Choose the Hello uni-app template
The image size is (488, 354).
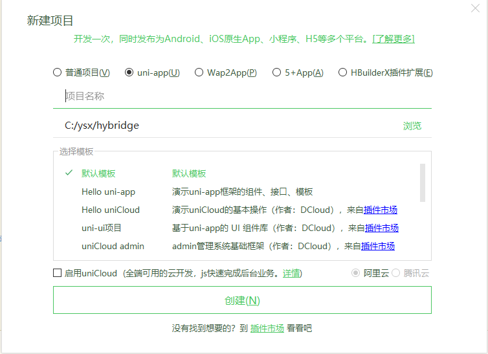coord(242,192)
